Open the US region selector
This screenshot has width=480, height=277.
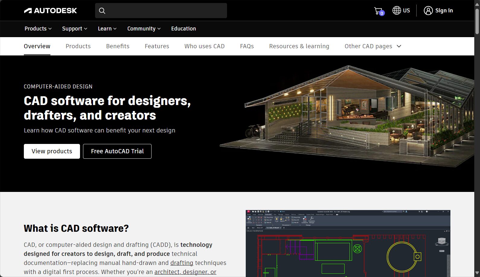click(x=401, y=11)
